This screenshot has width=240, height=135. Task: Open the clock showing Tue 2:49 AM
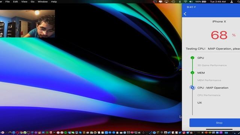point(218,1)
